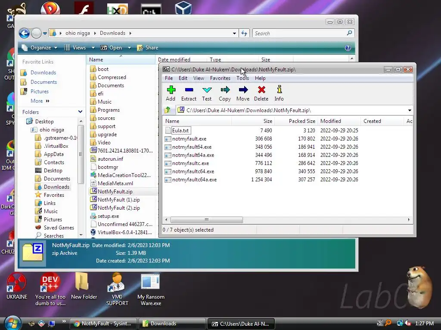Open Explorer recent pages dropdown arrow
441x330 pixels.
45,34
